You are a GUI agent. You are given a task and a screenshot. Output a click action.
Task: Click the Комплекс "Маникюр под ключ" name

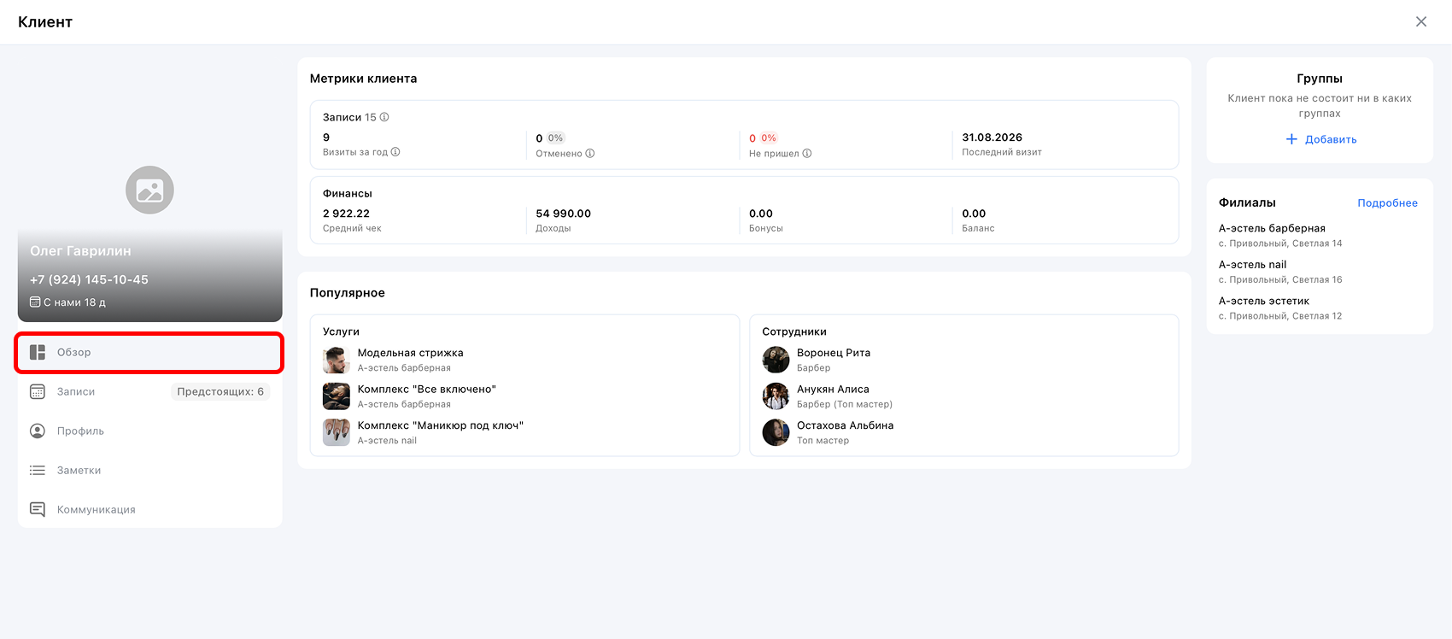click(441, 425)
